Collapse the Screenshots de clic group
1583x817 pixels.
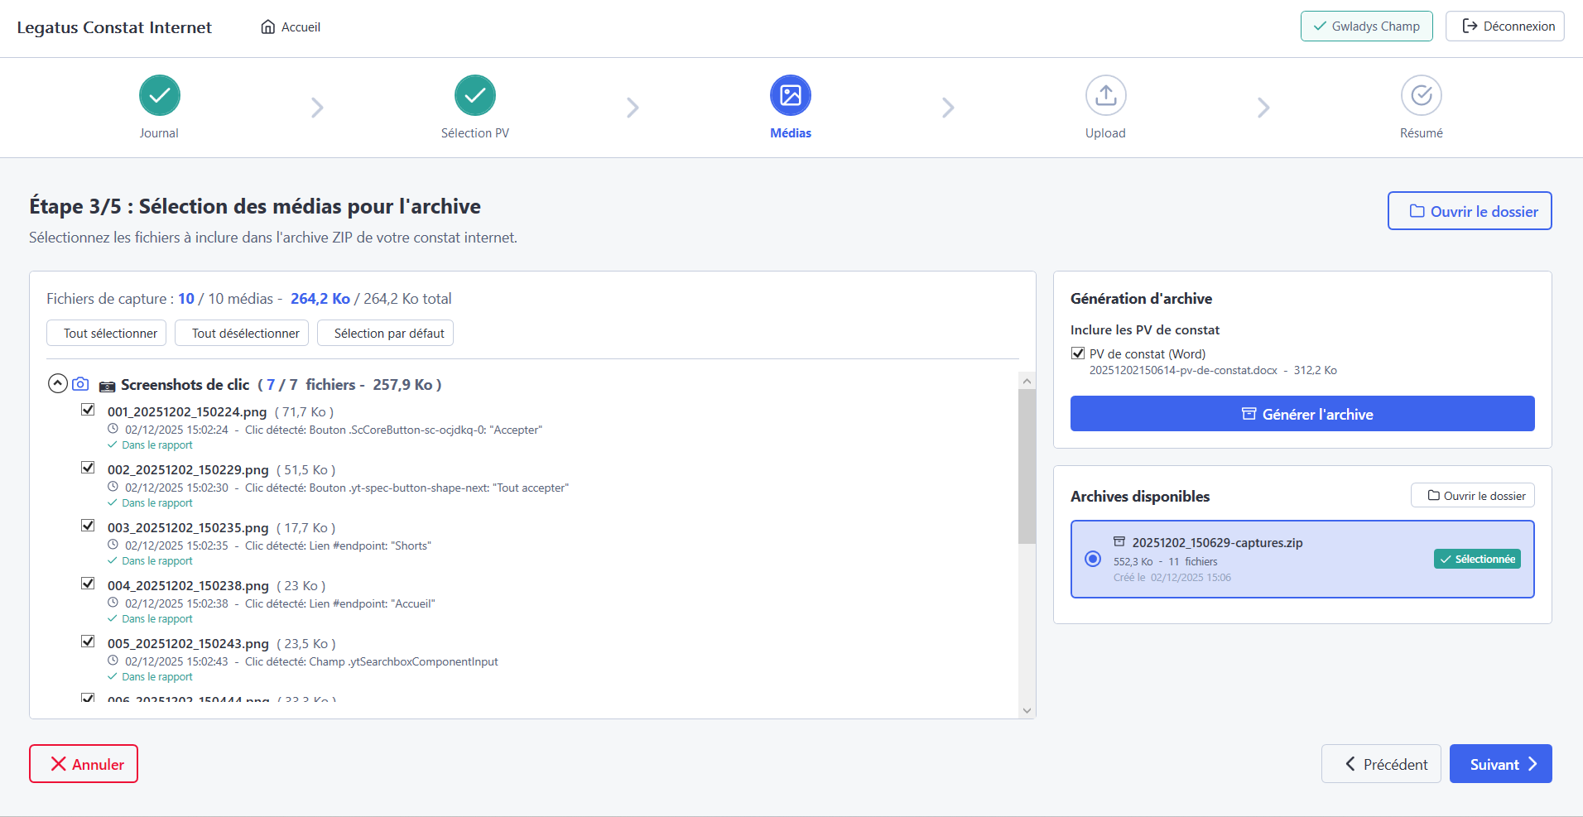click(57, 384)
